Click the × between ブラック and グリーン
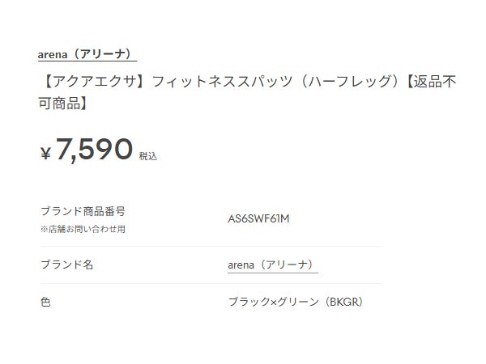Image resolution: width=486 pixels, height=364 pixels. 273,303
